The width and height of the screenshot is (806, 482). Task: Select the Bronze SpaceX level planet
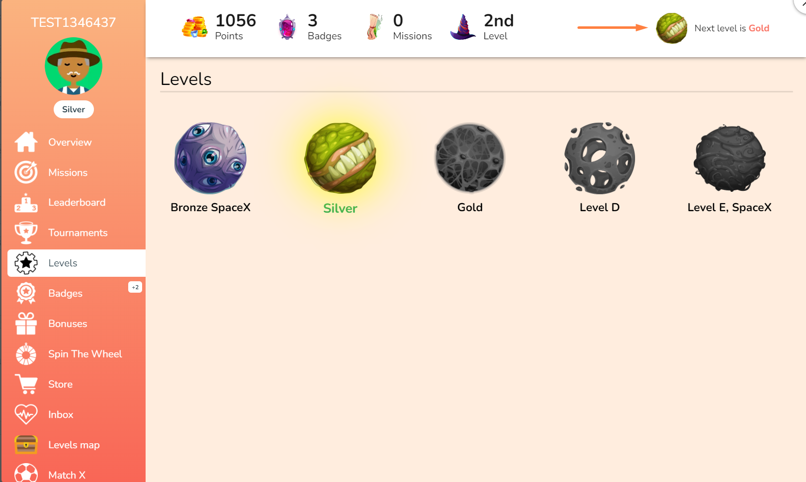pos(211,158)
